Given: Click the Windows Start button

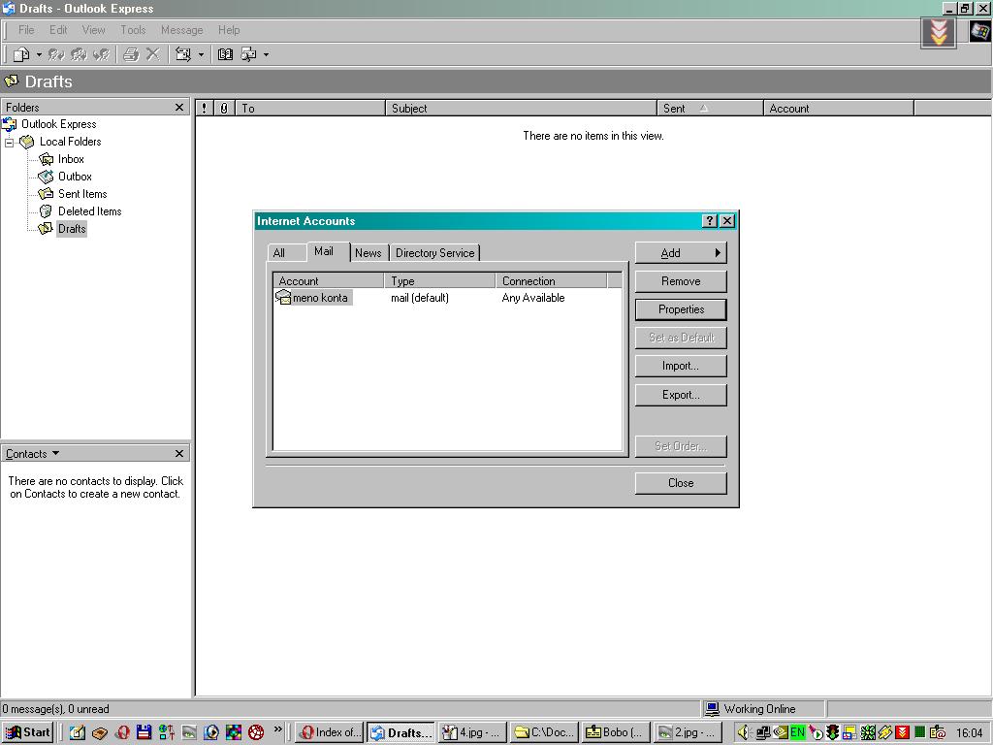Looking at the screenshot, I should point(28,732).
